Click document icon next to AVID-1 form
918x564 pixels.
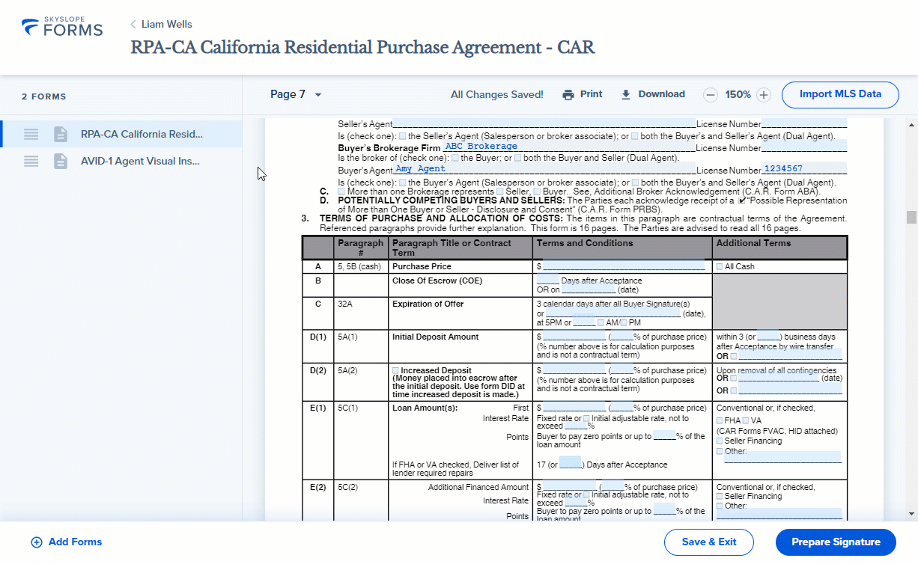tap(61, 161)
